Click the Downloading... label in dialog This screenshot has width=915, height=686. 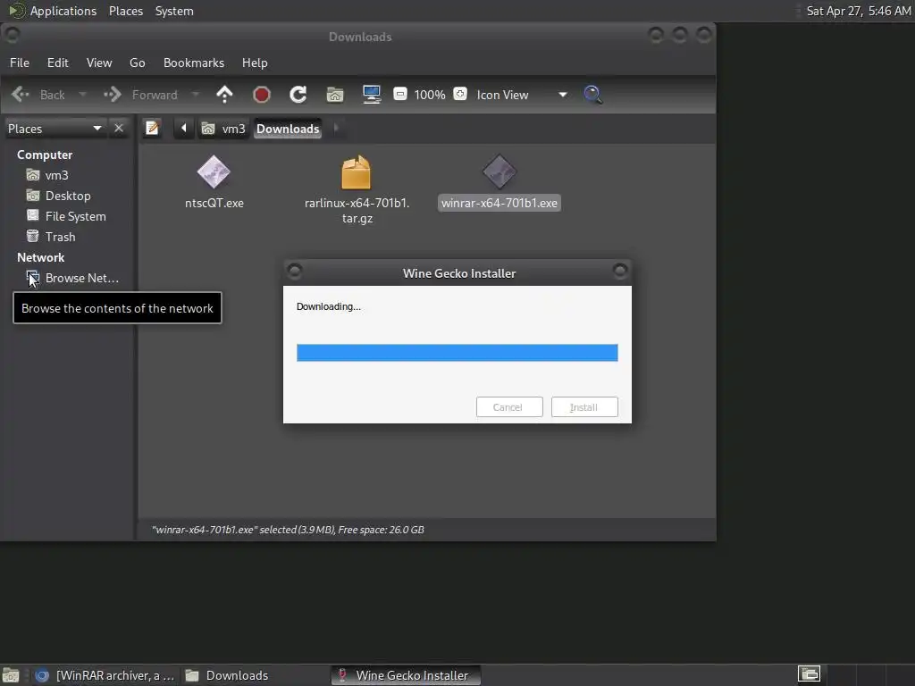329,306
